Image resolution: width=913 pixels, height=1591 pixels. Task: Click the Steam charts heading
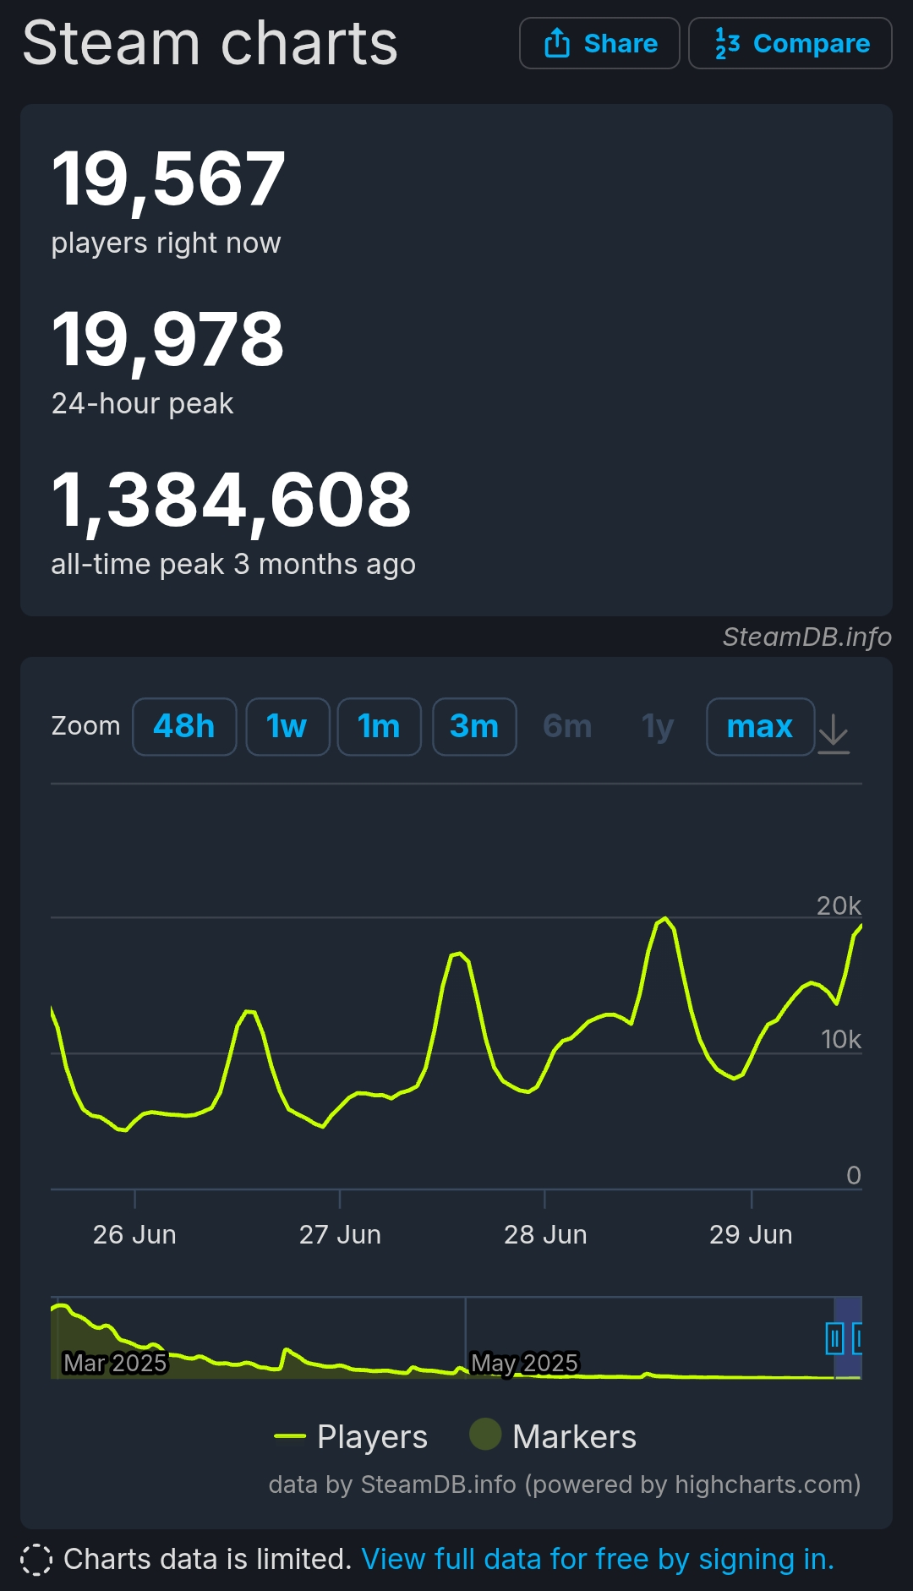pos(210,42)
